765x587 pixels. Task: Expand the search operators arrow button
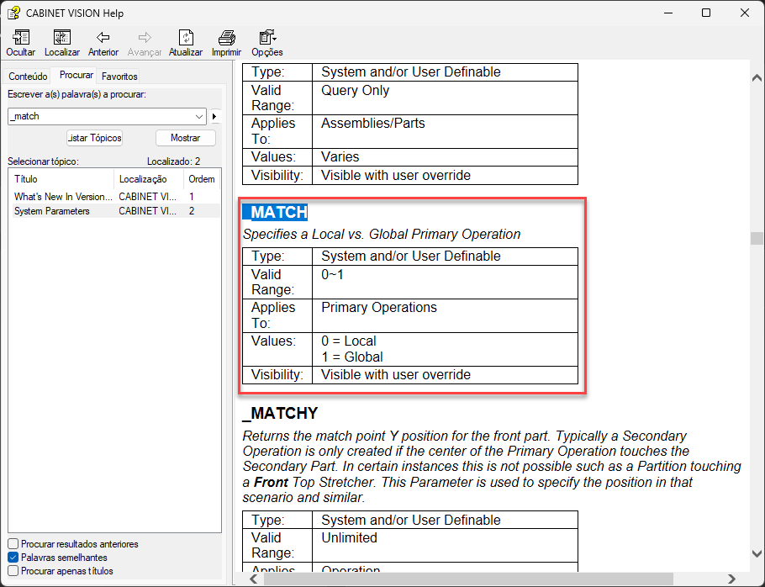click(214, 116)
